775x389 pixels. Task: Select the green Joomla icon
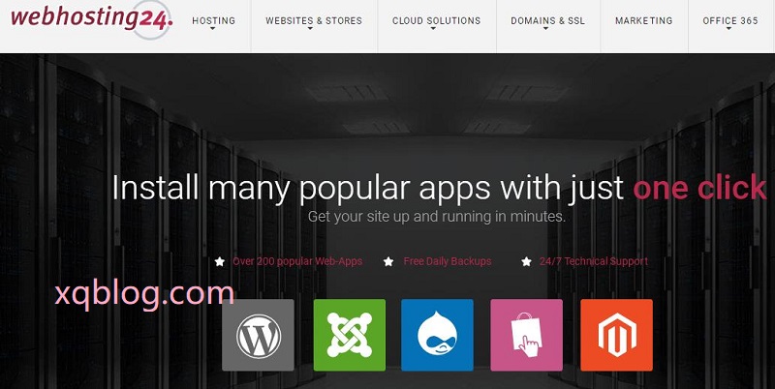click(x=350, y=335)
